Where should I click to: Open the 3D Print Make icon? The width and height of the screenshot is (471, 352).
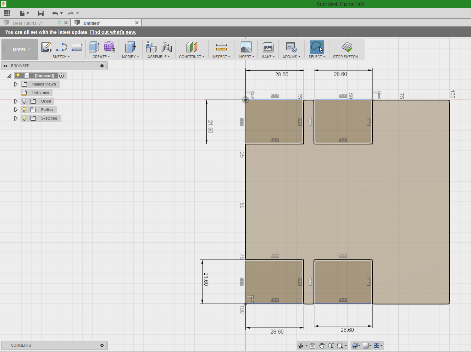pyautogui.click(x=268, y=47)
